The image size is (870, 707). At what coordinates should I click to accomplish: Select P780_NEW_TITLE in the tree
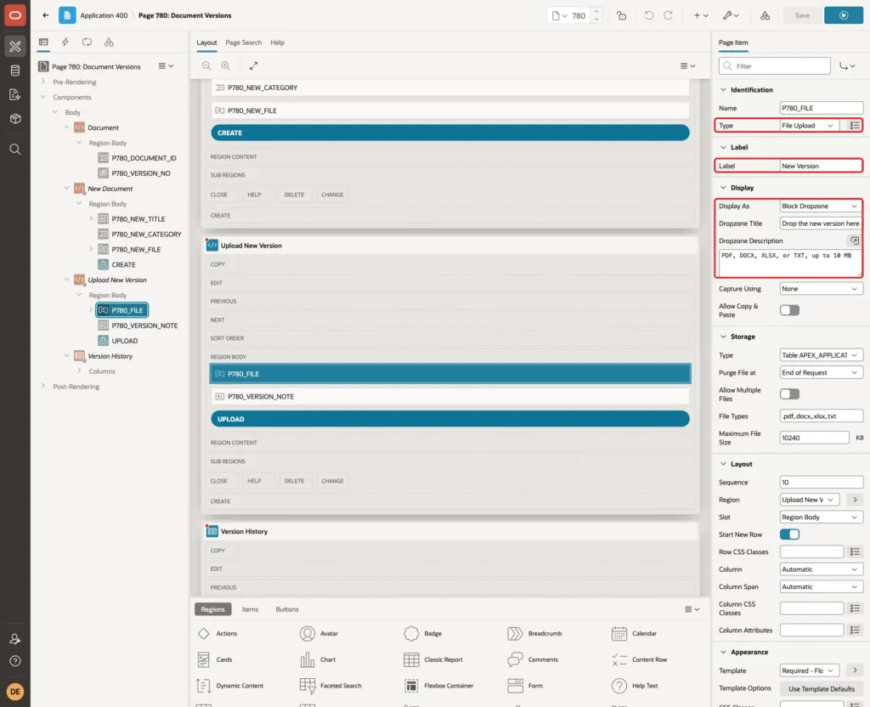[138, 218]
